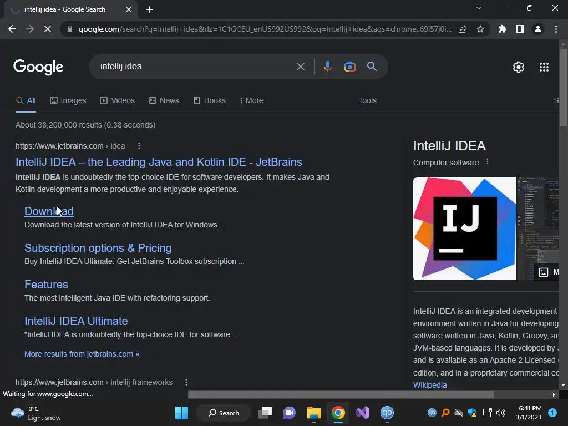This screenshot has width=568, height=426.
Task: Start voice search with microphone icon
Action: tap(327, 67)
